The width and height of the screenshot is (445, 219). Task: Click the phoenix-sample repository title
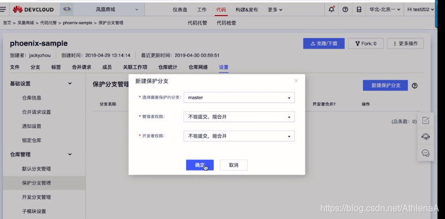(38, 43)
